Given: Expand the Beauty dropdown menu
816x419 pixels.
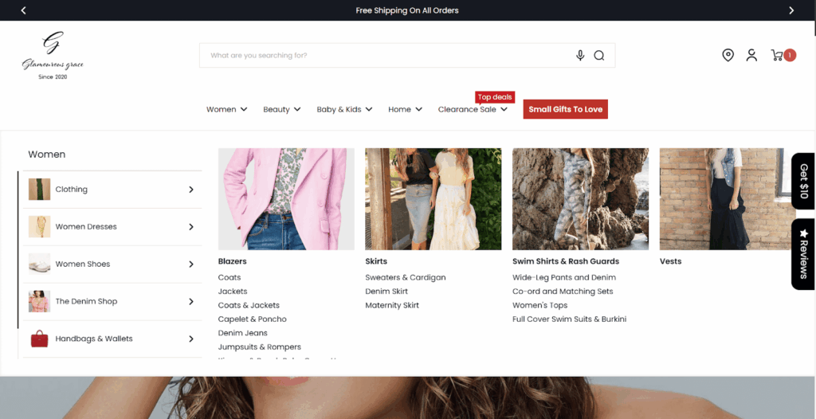Looking at the screenshot, I should tap(281, 109).
